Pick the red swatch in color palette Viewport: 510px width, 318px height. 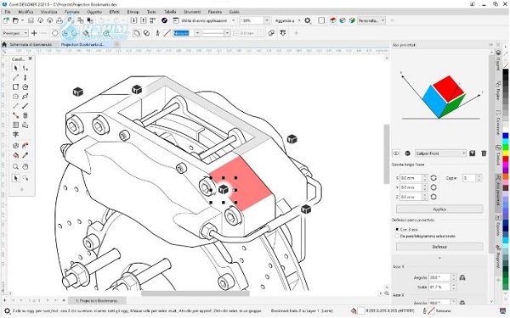[x=505, y=159]
